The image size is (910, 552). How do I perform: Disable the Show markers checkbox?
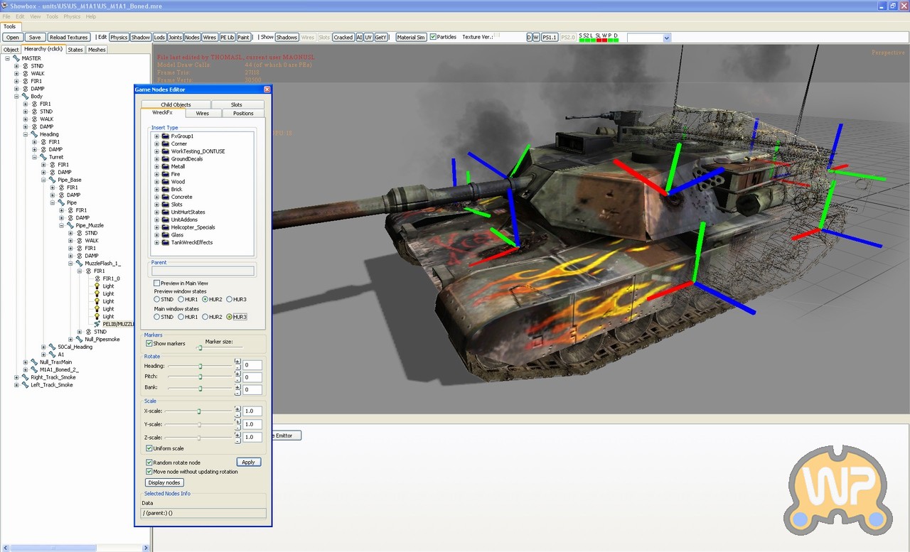tap(149, 344)
